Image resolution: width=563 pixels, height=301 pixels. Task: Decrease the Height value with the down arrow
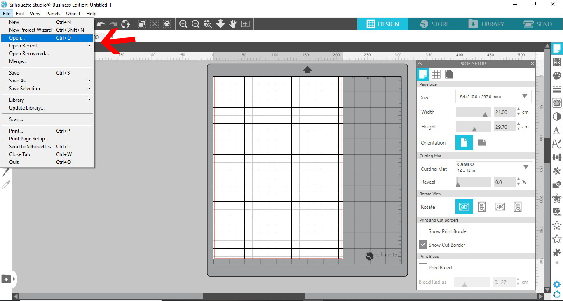click(x=519, y=129)
